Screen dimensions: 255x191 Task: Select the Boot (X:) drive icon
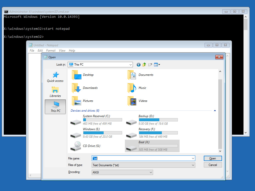coord(131,148)
